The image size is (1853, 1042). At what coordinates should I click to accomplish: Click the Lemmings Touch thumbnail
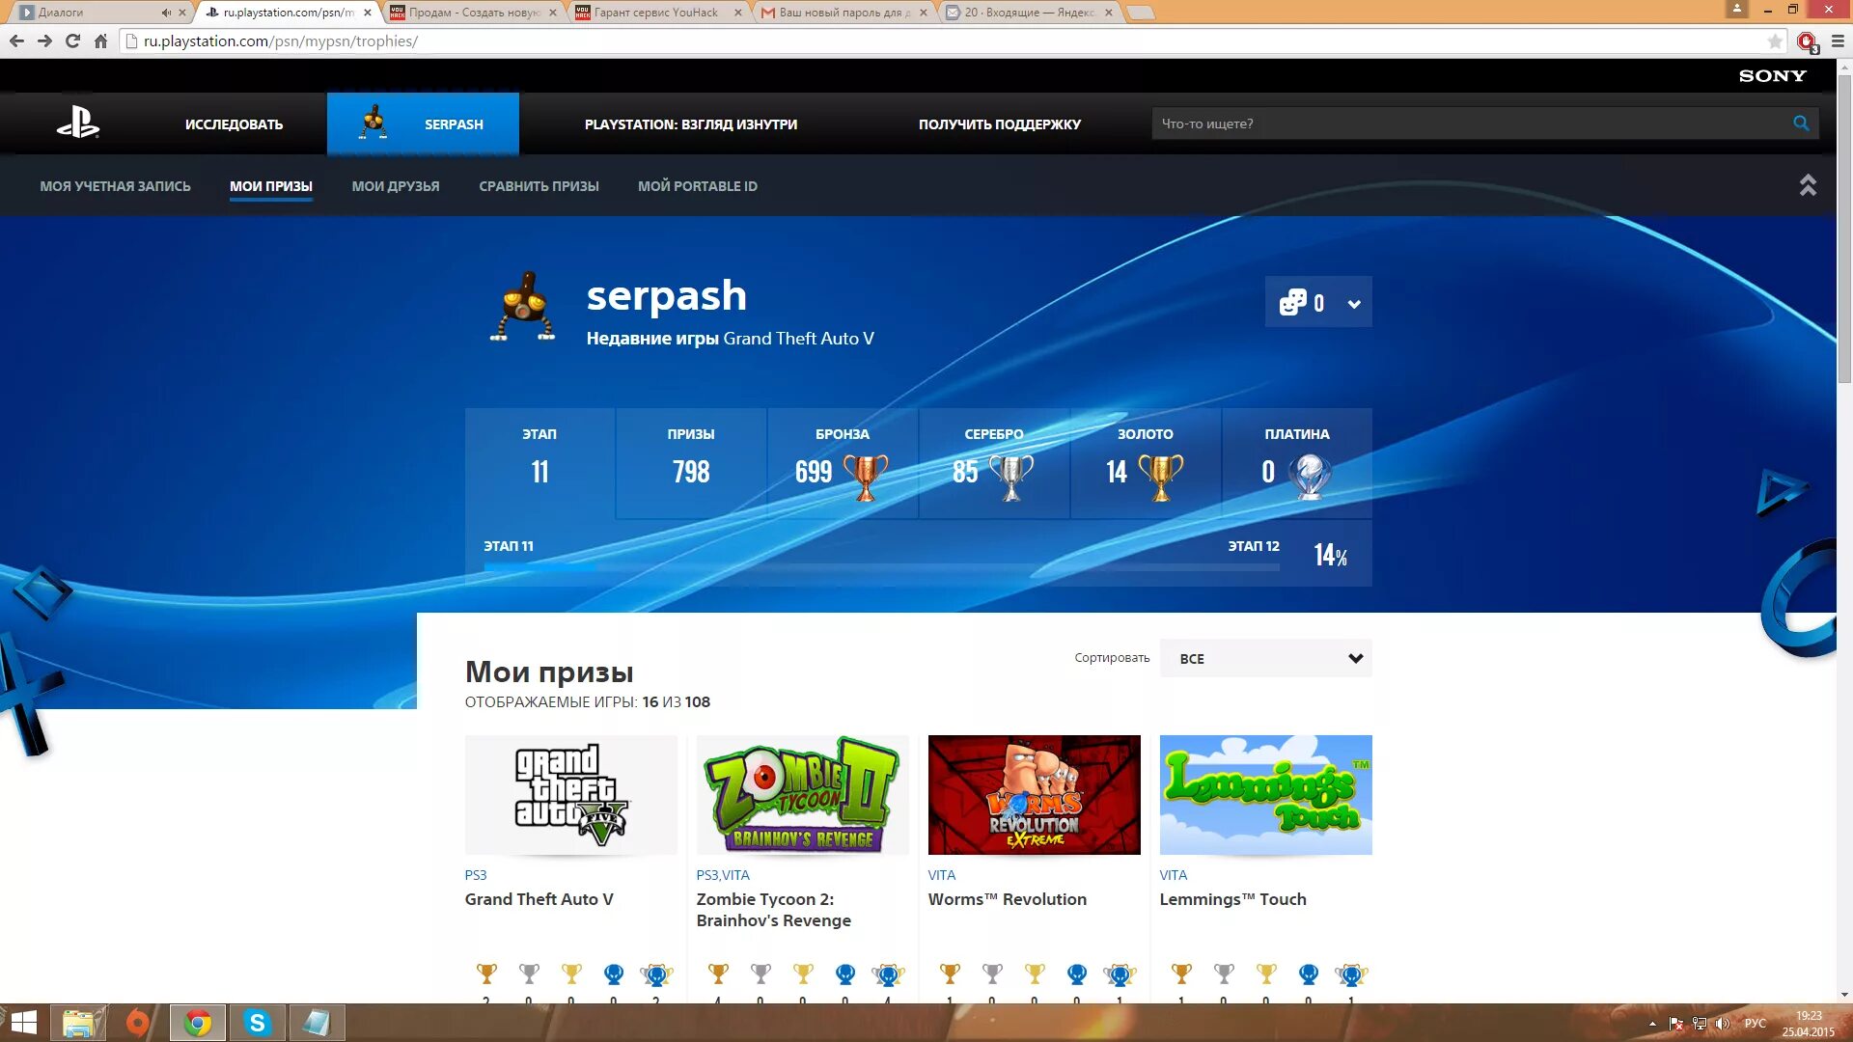pos(1266,795)
